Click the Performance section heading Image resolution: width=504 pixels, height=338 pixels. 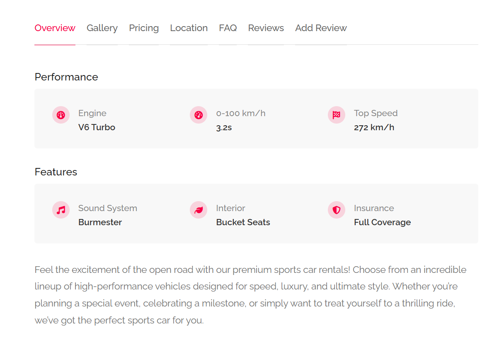[66, 77]
